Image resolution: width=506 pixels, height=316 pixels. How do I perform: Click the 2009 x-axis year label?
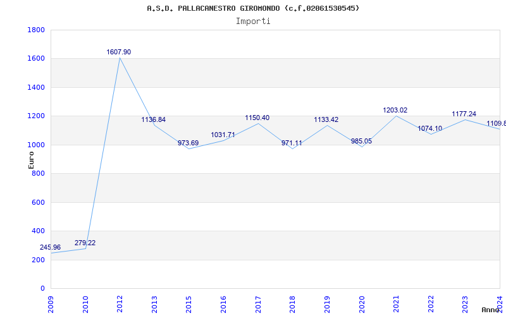(51, 305)
